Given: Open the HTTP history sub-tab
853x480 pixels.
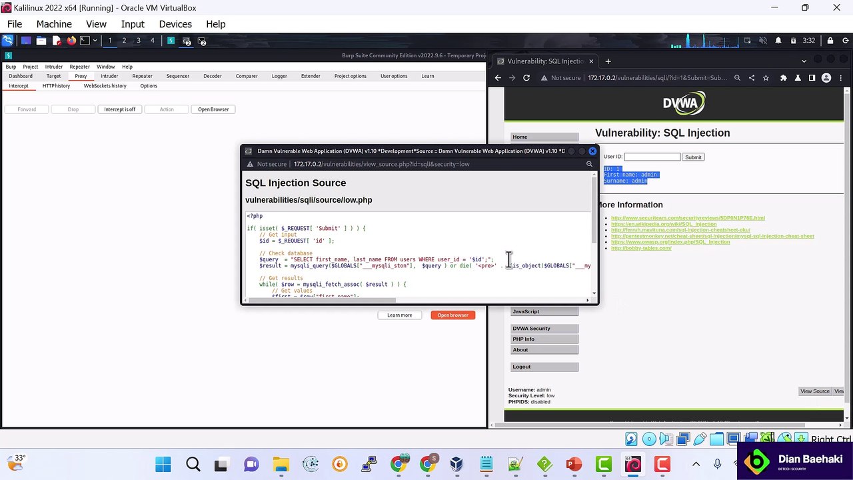Looking at the screenshot, I should 56,86.
